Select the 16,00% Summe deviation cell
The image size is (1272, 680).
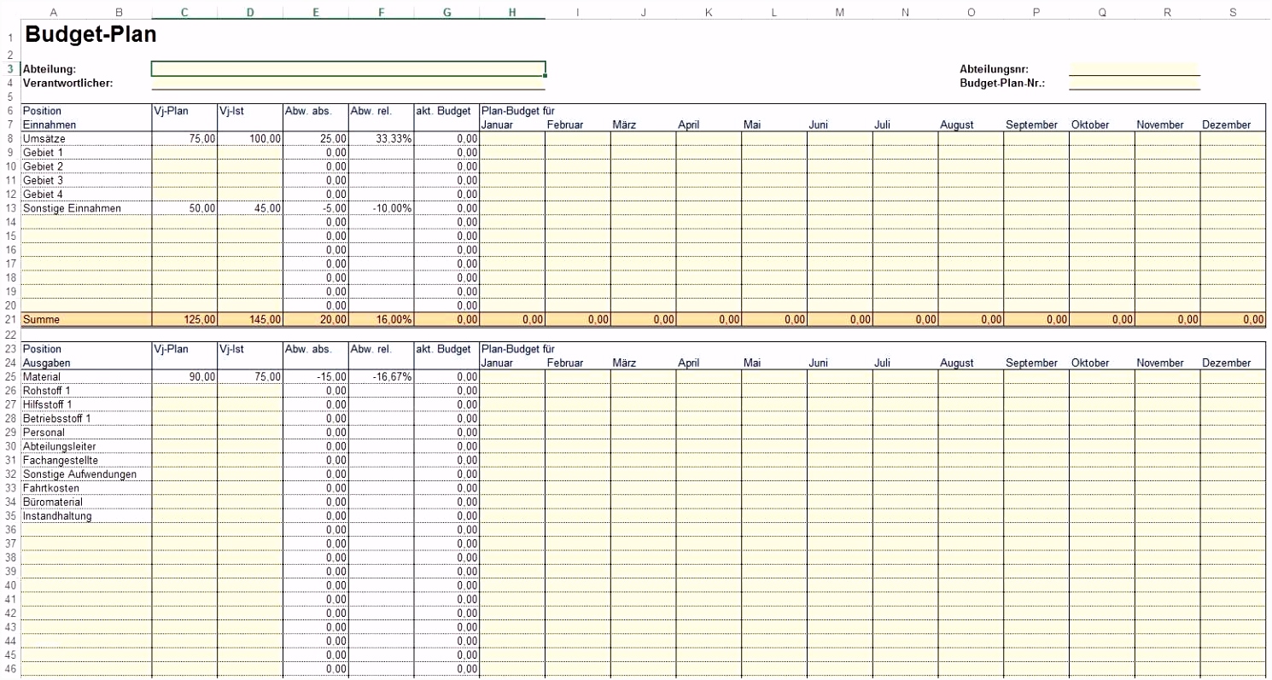(381, 319)
